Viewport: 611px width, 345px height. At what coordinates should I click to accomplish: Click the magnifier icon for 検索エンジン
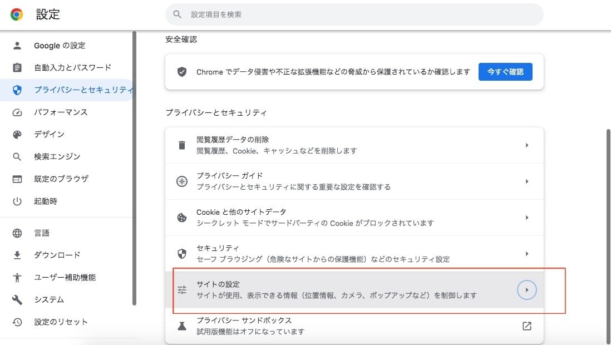[x=17, y=157]
